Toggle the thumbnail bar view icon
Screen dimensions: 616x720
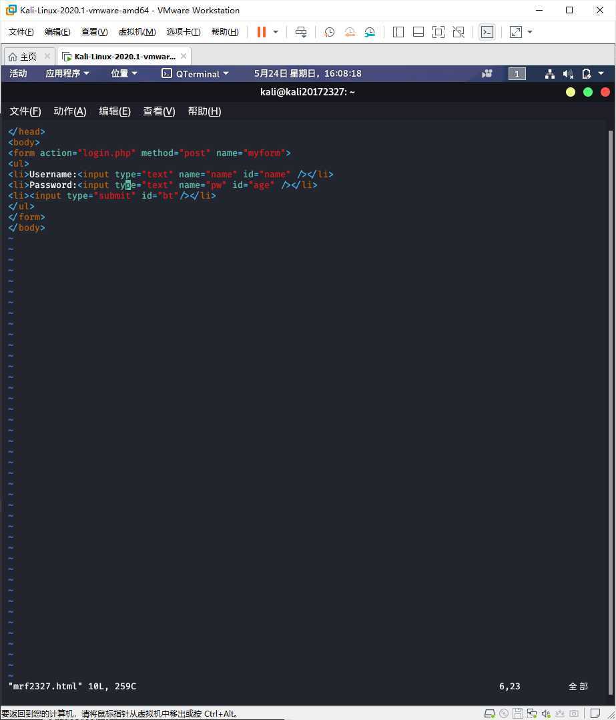418,32
